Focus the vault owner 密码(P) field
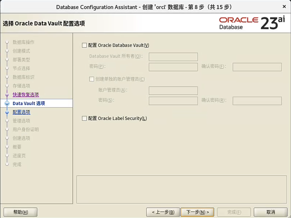The image size is (291, 218). (173, 67)
